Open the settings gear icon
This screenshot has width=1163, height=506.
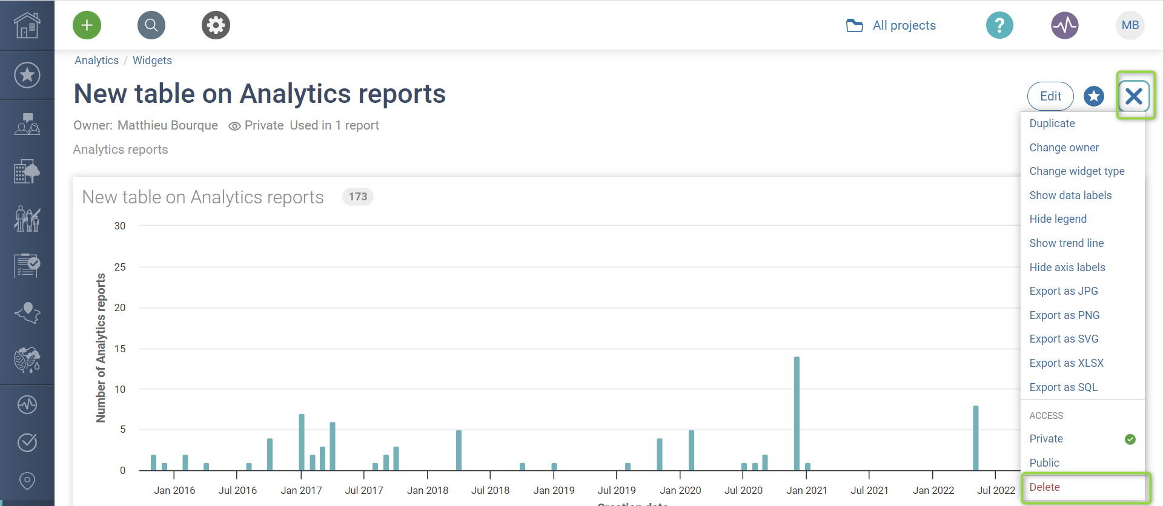(216, 25)
